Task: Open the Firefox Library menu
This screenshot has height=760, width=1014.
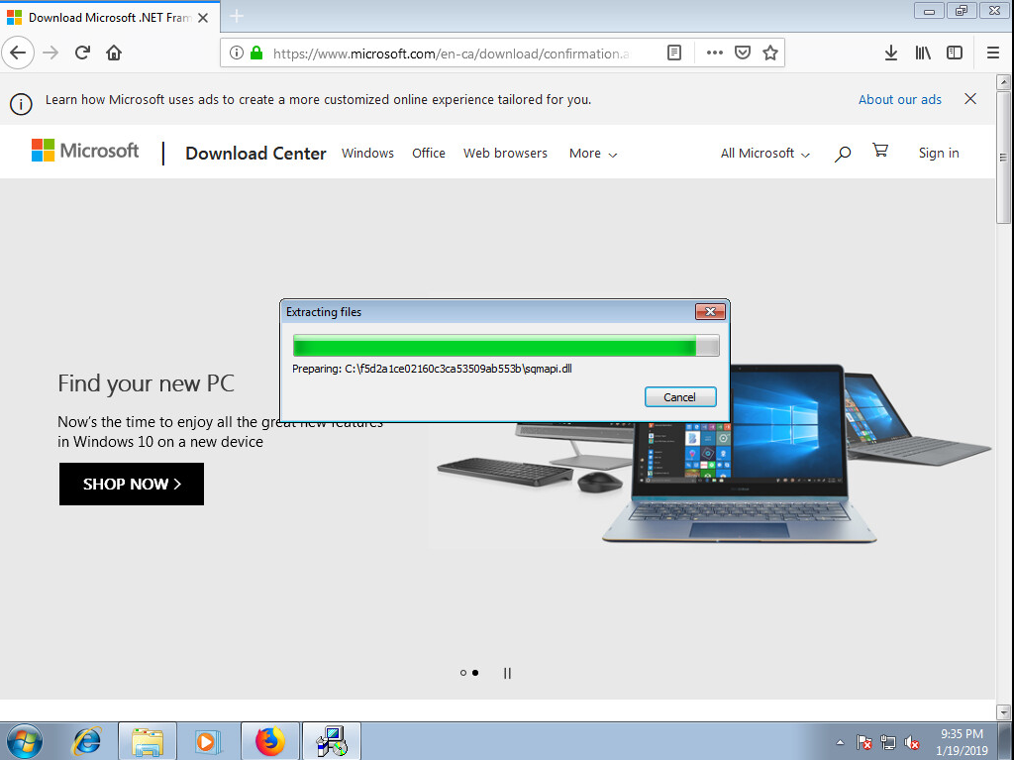Action: (x=923, y=54)
